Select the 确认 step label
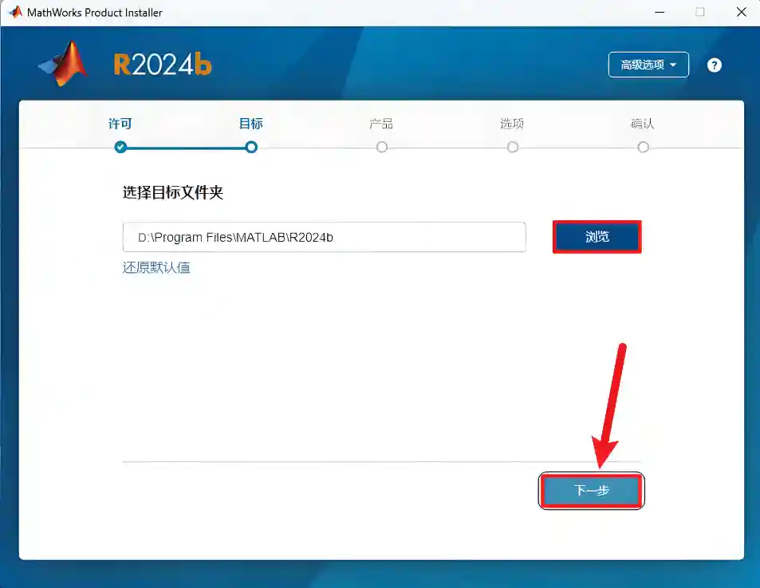The height and width of the screenshot is (588, 760). [x=643, y=124]
